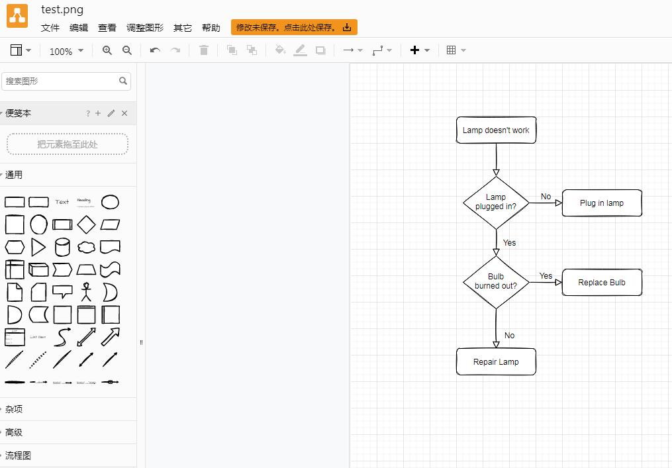Click the zoom out magnifier icon
Image resolution: width=672 pixels, height=468 pixels.
click(x=127, y=50)
